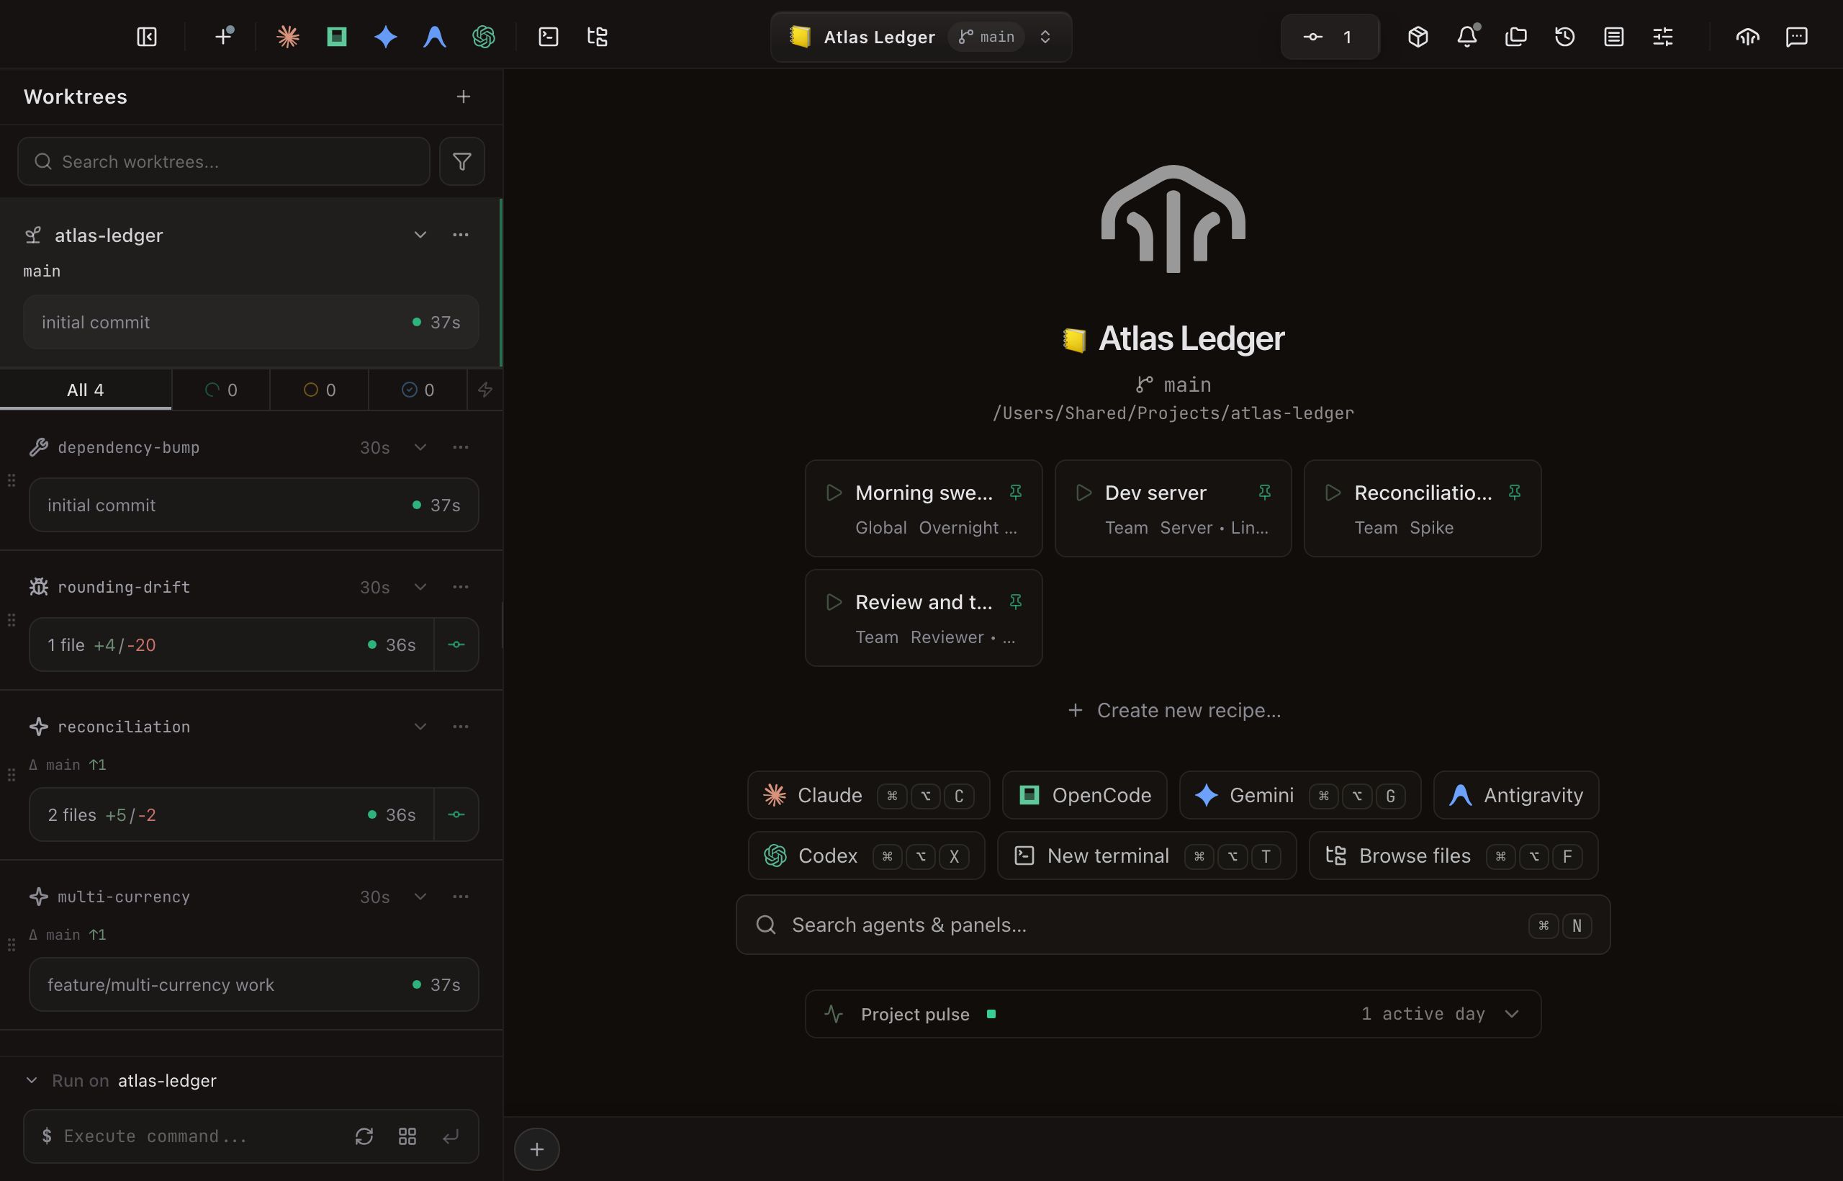Collapse the Run on atlas-ledger section
The height and width of the screenshot is (1181, 1843).
[x=32, y=1079]
